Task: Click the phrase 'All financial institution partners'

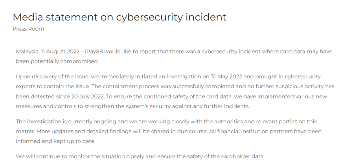Action: point(251,132)
